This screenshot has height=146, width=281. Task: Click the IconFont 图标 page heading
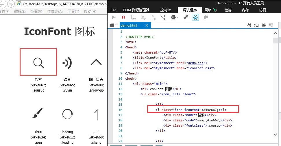[60, 31]
